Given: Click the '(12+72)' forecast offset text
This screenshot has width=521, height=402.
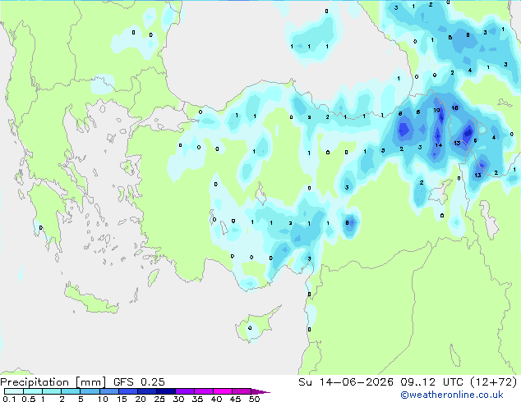Looking at the screenshot, I should tap(494, 382).
